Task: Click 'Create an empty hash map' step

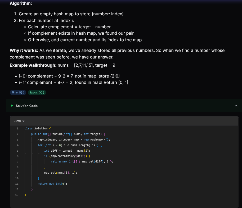Action: click(x=71, y=14)
